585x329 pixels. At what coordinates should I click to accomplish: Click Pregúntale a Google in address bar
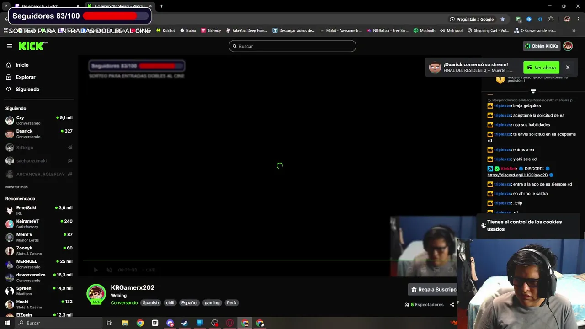(472, 19)
